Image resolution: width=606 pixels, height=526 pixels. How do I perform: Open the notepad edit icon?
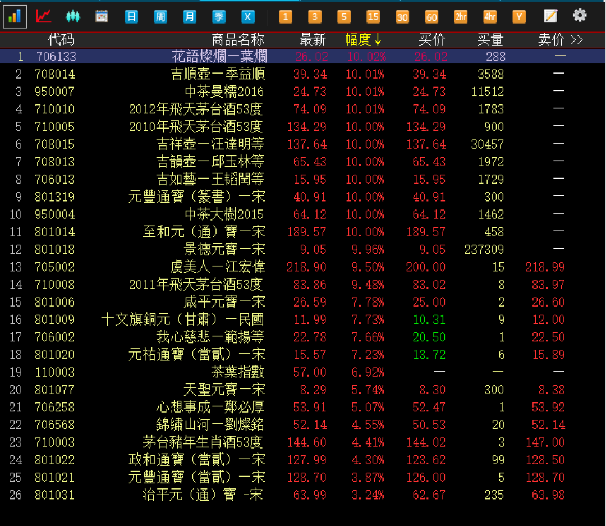tap(550, 16)
